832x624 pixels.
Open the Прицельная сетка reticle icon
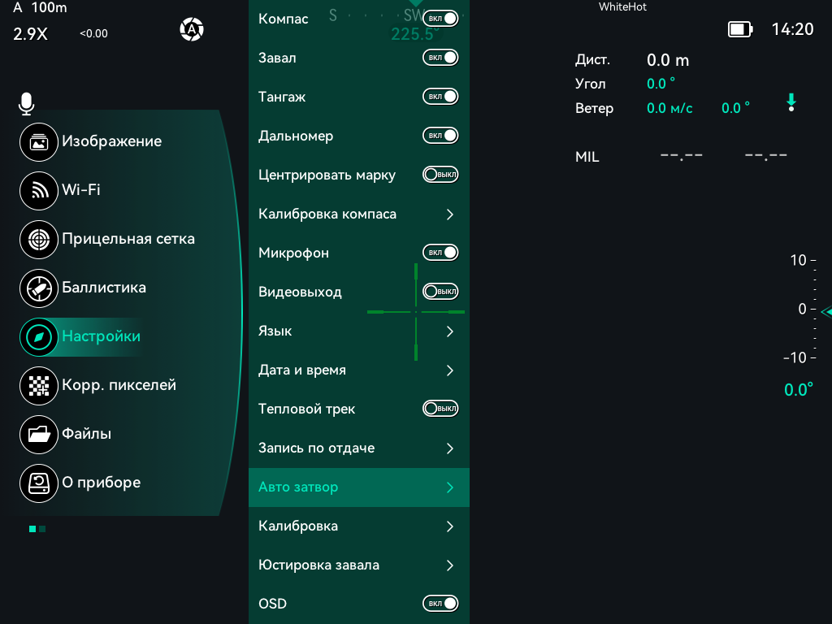pos(39,240)
